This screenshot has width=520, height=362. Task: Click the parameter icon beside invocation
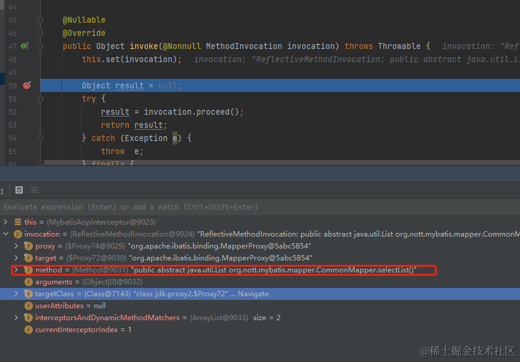17,234
